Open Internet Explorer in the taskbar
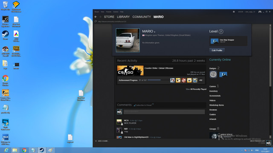The image size is (273, 153). pos(6,150)
